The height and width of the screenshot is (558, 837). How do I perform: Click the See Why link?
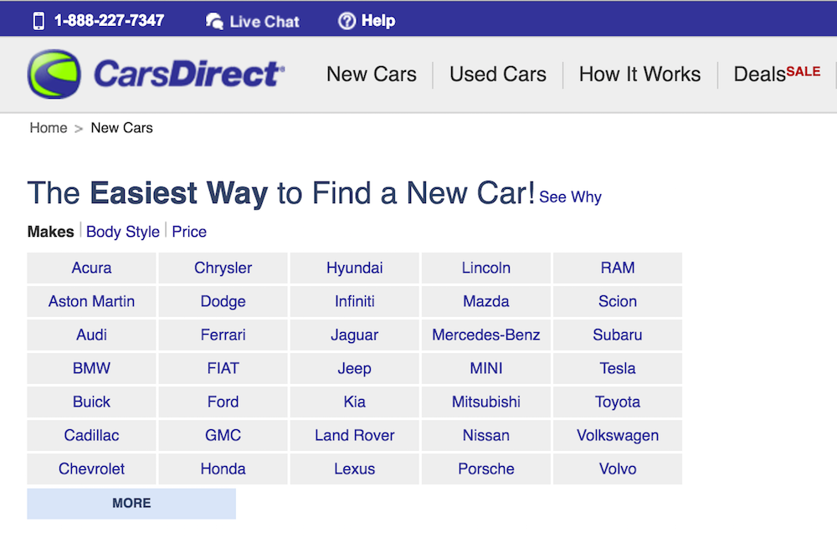(x=570, y=197)
